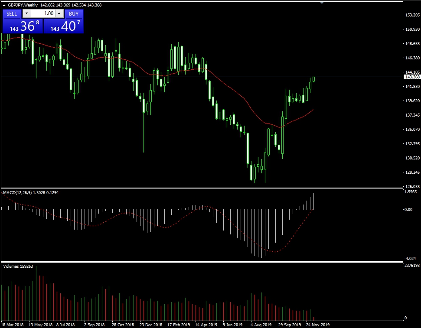Click the chart shift triangle marker at top
Viewport: 421px width, 328px height.
coord(322,3)
